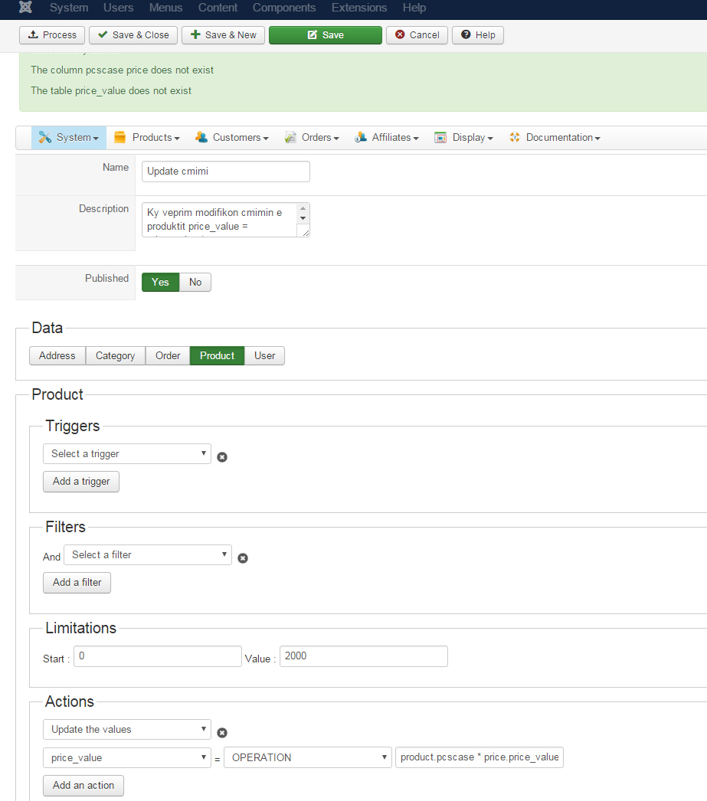
Task: Open the Select a trigger dropdown
Action: (x=127, y=454)
